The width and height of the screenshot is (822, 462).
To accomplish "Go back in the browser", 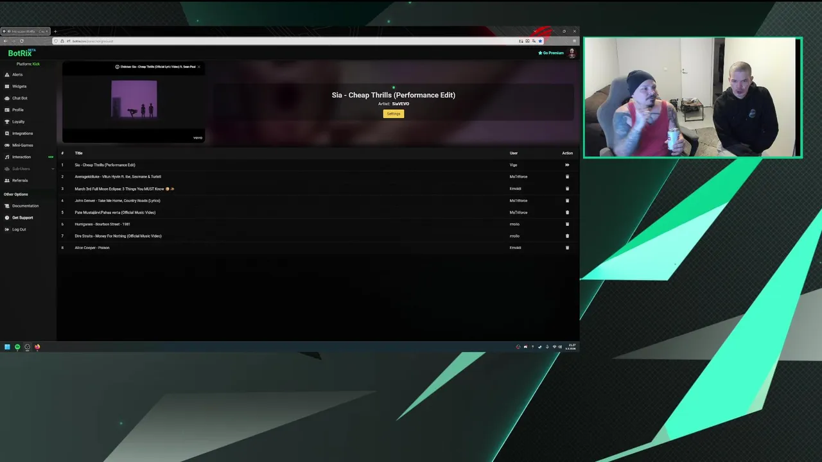I will [x=5, y=41].
